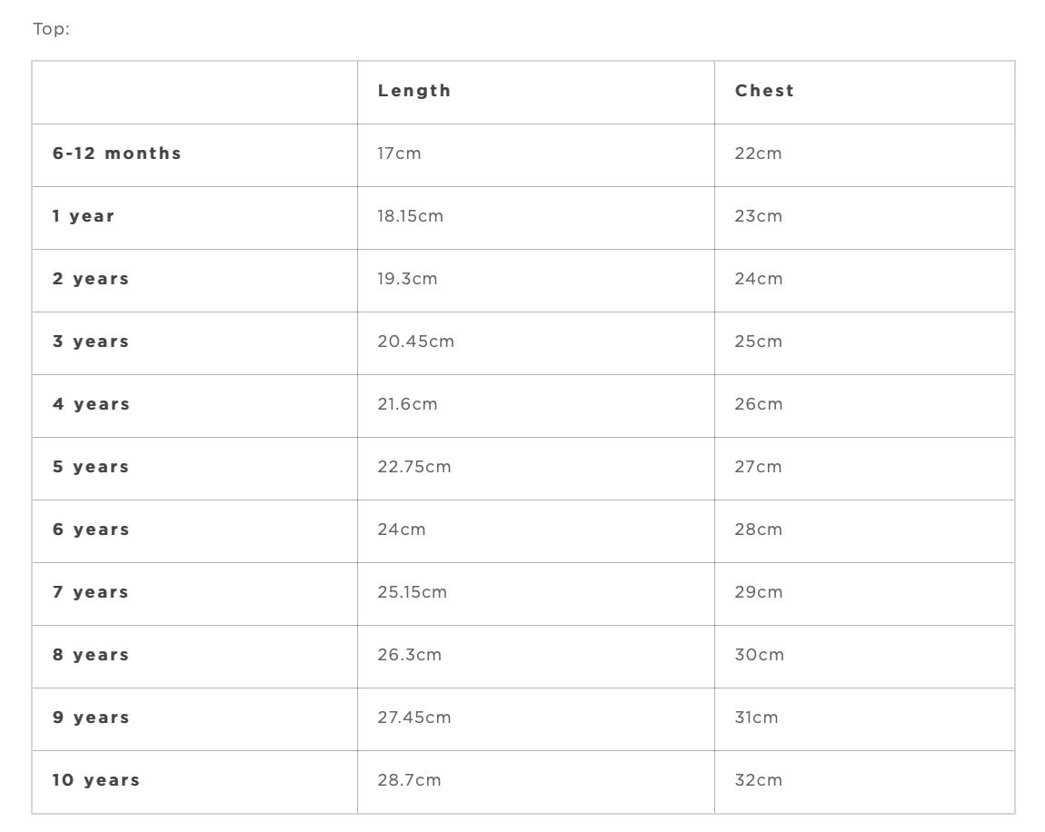1045x832 pixels.
Task: Select the 10 years size label
Action: tap(96, 780)
